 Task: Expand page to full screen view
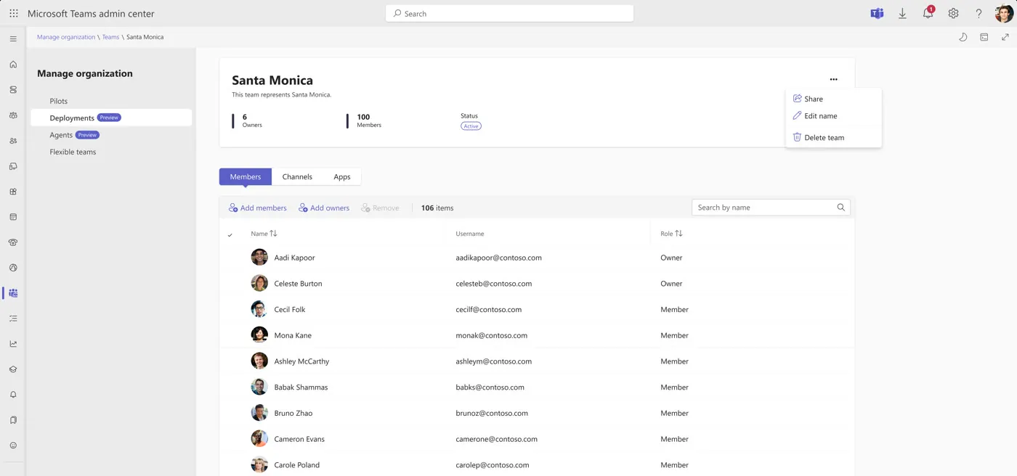1005,37
